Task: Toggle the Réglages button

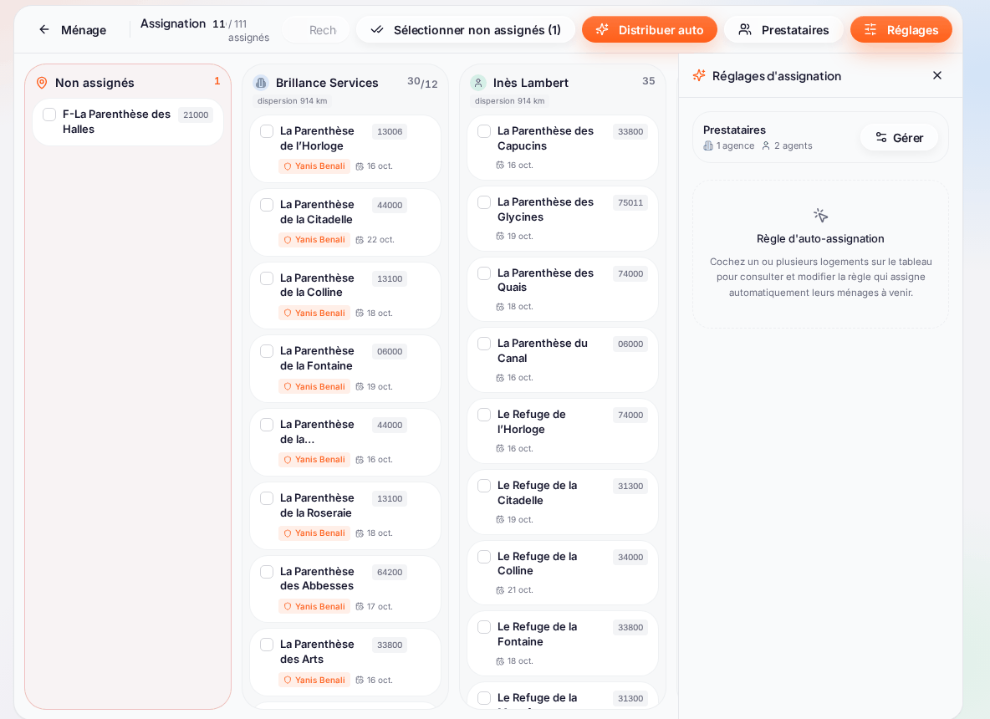Action: [x=901, y=29]
